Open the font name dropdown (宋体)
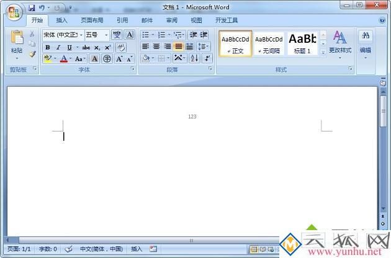391x258 pixels. [x=81, y=35]
